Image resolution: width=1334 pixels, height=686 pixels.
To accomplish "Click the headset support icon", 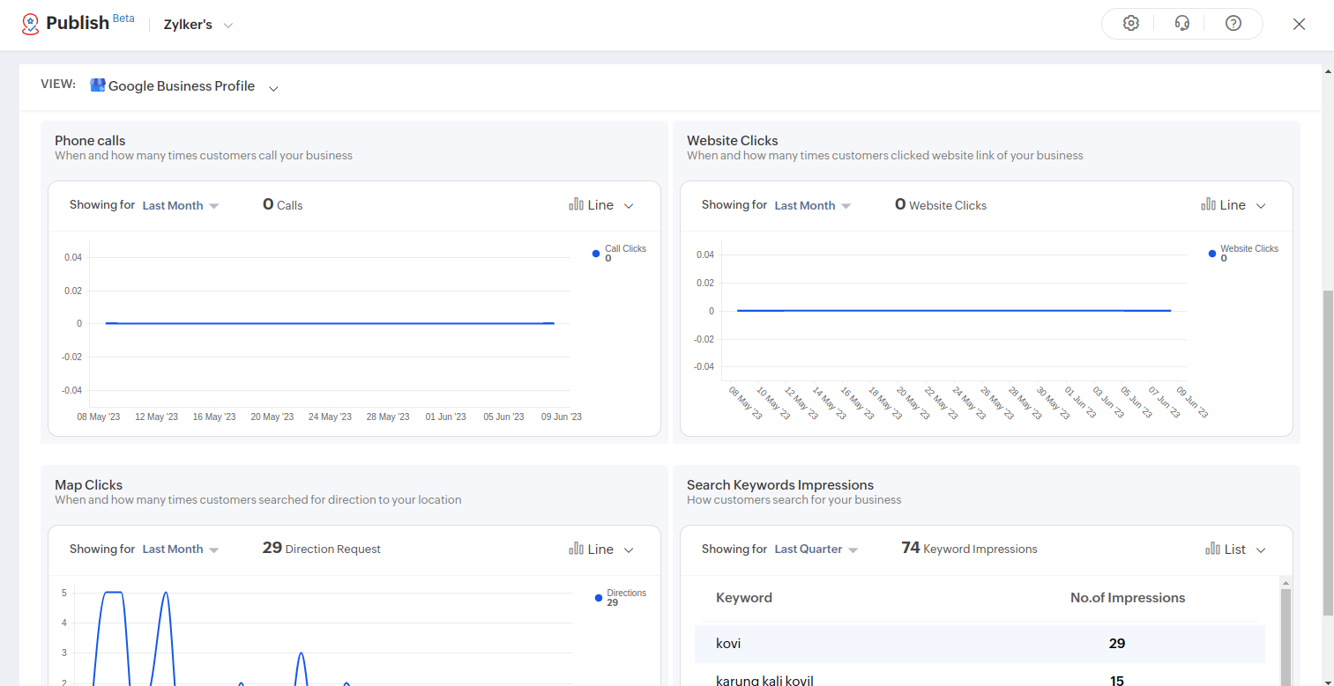I will pyautogui.click(x=1182, y=24).
